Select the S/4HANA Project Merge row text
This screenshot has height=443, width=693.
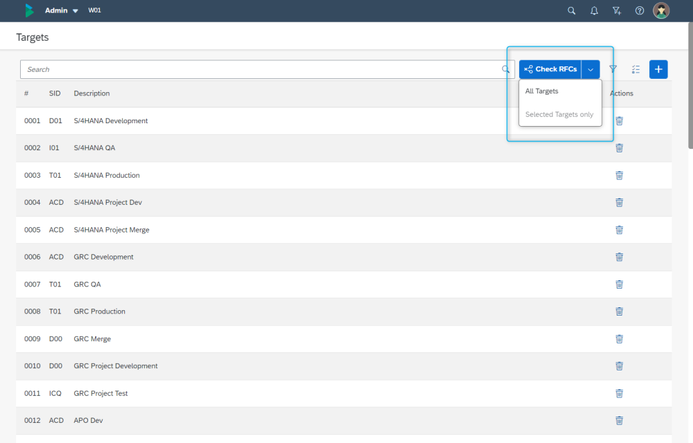[x=112, y=229]
